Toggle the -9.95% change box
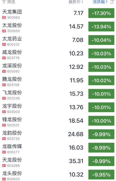 [101, 175]
